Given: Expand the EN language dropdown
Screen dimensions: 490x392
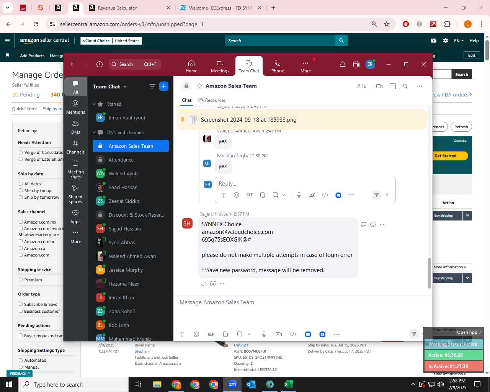Looking at the screenshot, I should click(x=459, y=41).
